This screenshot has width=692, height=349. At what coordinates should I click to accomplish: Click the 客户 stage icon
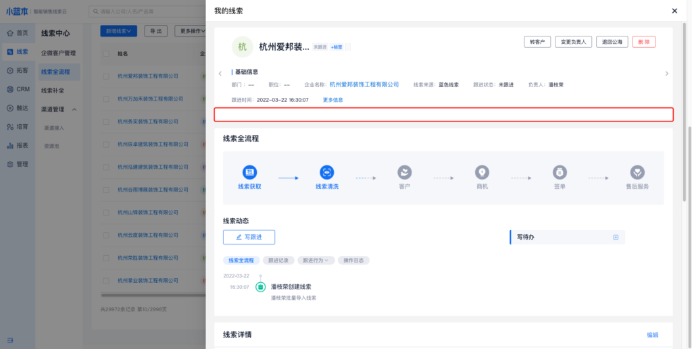click(x=404, y=172)
